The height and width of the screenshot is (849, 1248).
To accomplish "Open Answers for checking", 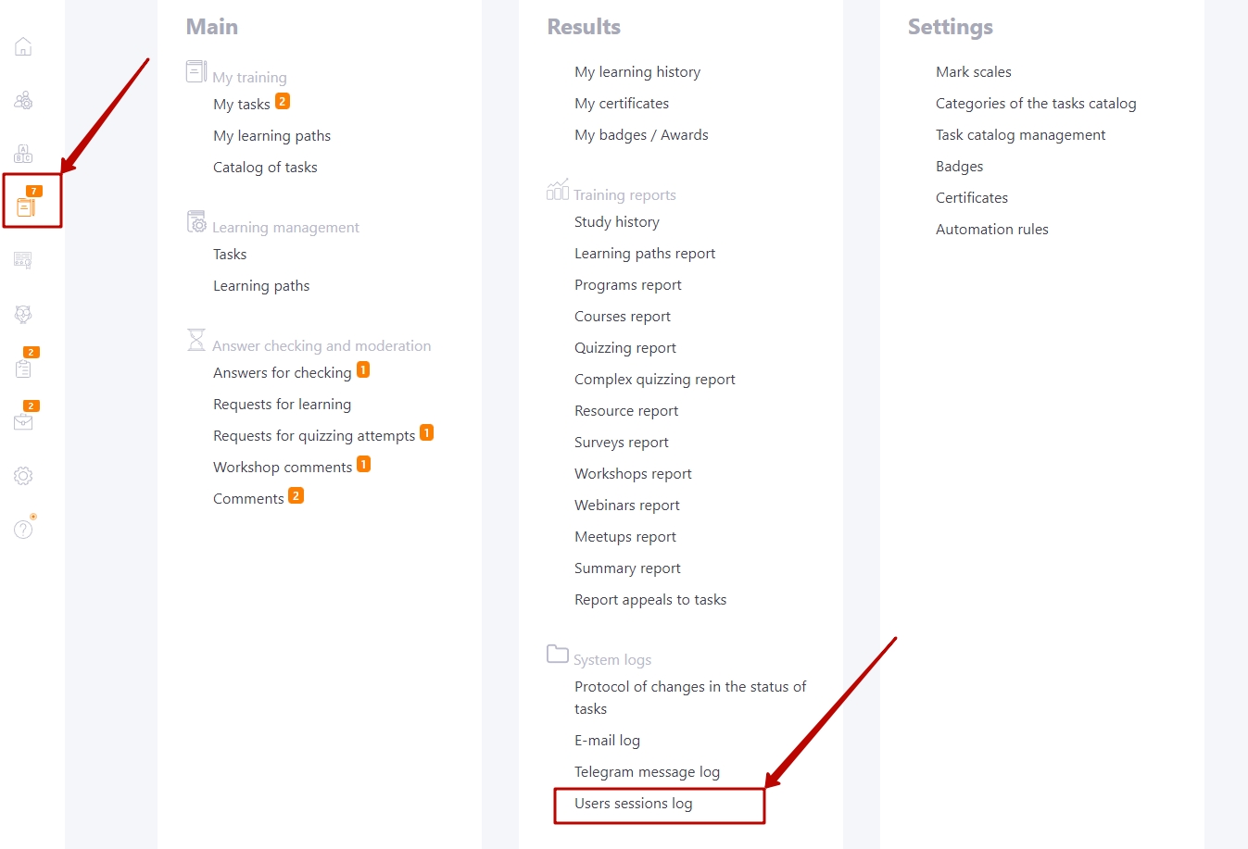I will pos(283,373).
